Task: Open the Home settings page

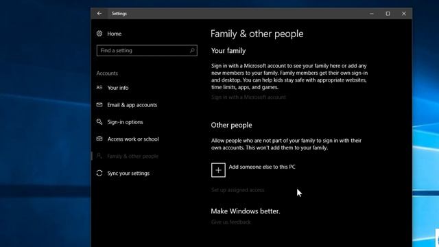Action: 115,34
